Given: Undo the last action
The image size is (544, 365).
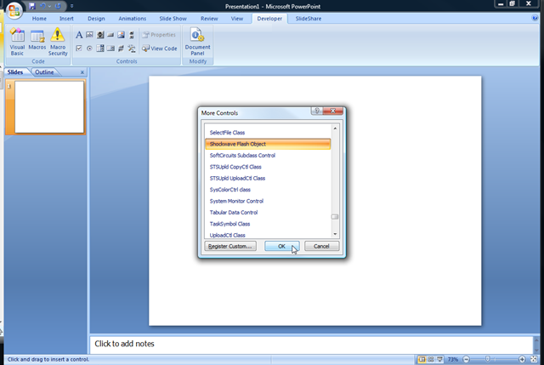Looking at the screenshot, I should [x=42, y=6].
